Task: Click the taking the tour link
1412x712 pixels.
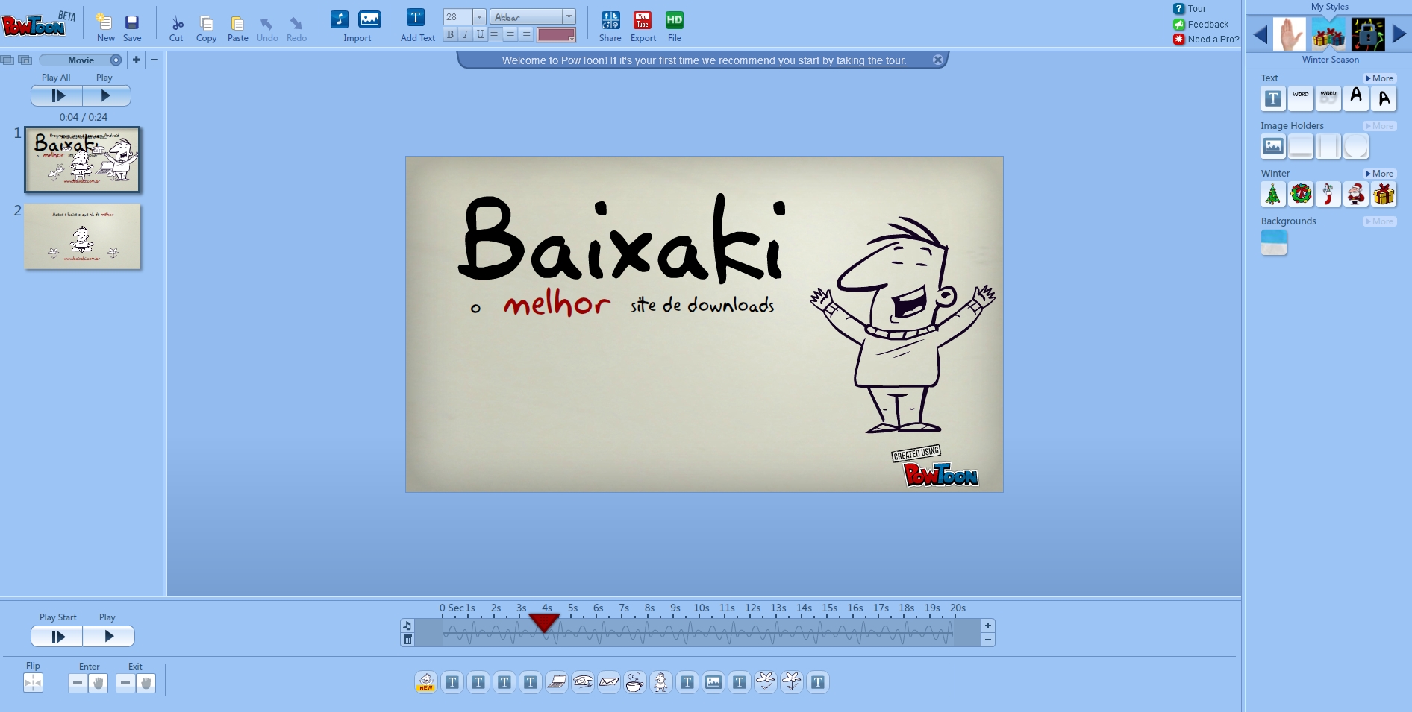Action: pyautogui.click(x=871, y=60)
